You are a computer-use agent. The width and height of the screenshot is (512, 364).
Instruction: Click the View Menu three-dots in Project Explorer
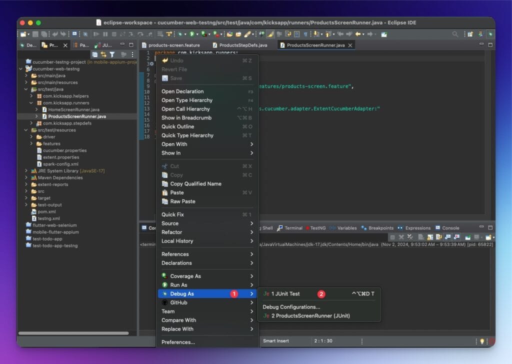click(132, 54)
